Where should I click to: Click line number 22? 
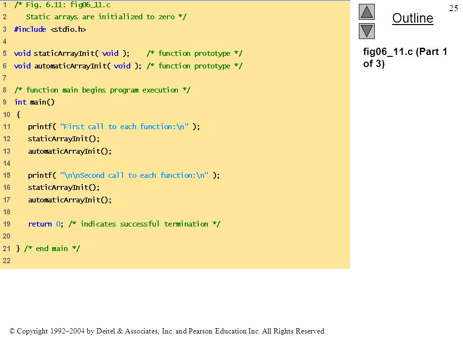(x=6, y=261)
